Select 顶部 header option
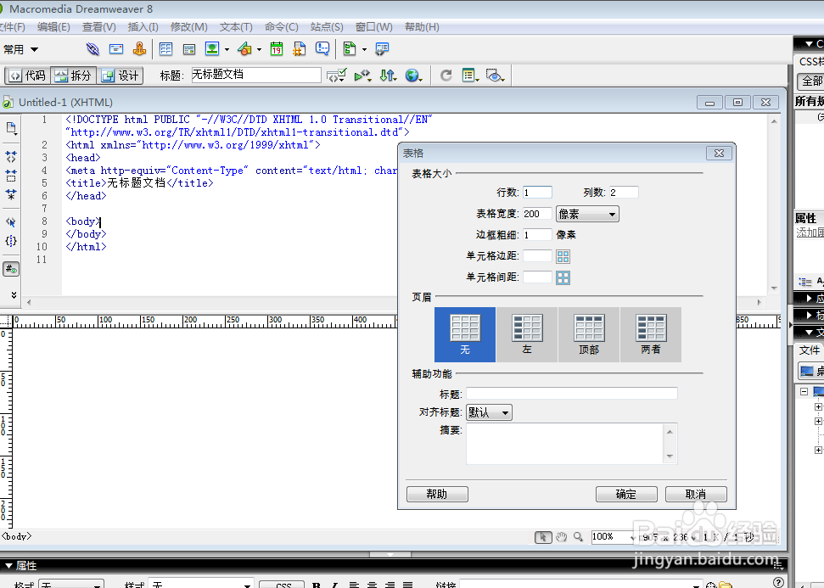Viewport: 824px width, 588px height. (x=588, y=333)
